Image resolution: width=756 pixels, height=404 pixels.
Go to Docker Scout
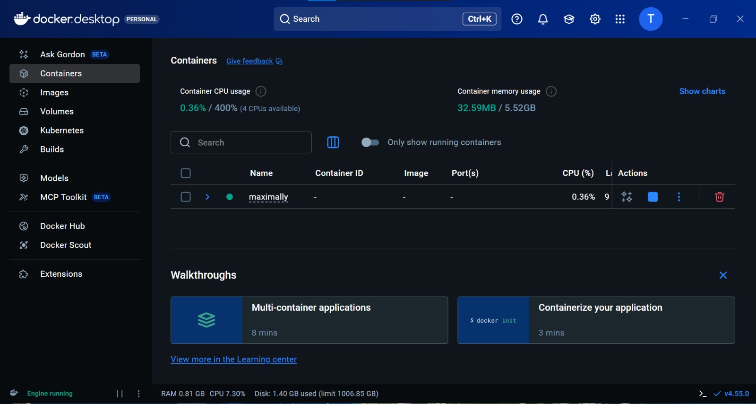click(x=75, y=245)
